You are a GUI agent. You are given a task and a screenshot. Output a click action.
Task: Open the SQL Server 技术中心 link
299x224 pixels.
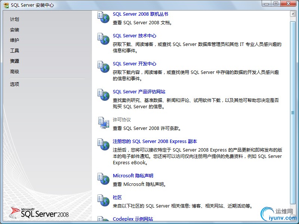click(135, 36)
